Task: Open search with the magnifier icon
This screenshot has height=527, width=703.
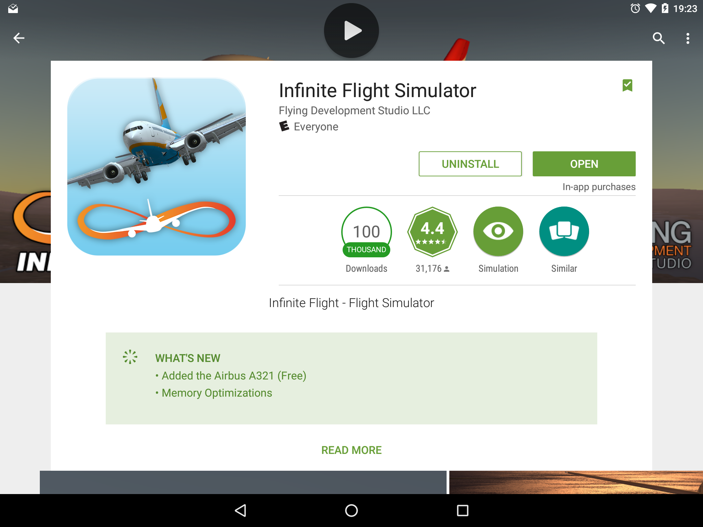Action: [x=658, y=38]
